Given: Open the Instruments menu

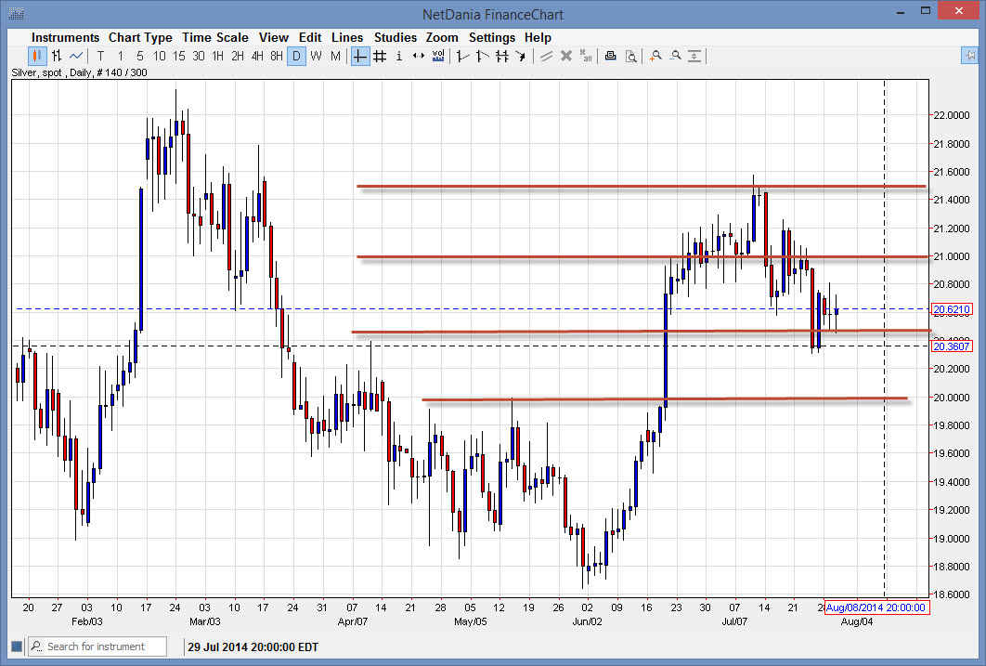Looking at the screenshot, I should (66, 37).
